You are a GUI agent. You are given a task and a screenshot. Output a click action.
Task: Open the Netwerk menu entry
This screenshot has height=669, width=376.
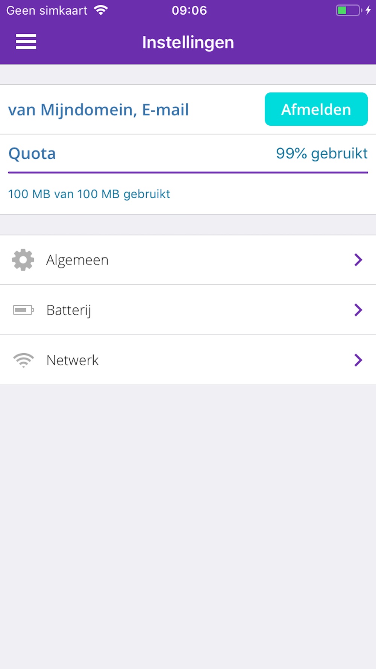(73, 360)
